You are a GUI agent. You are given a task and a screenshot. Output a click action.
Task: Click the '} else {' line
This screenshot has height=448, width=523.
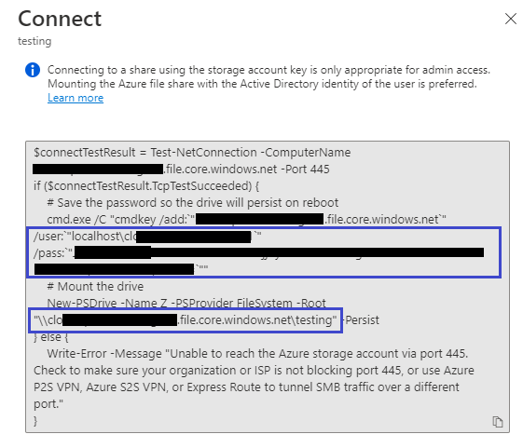coord(50,336)
